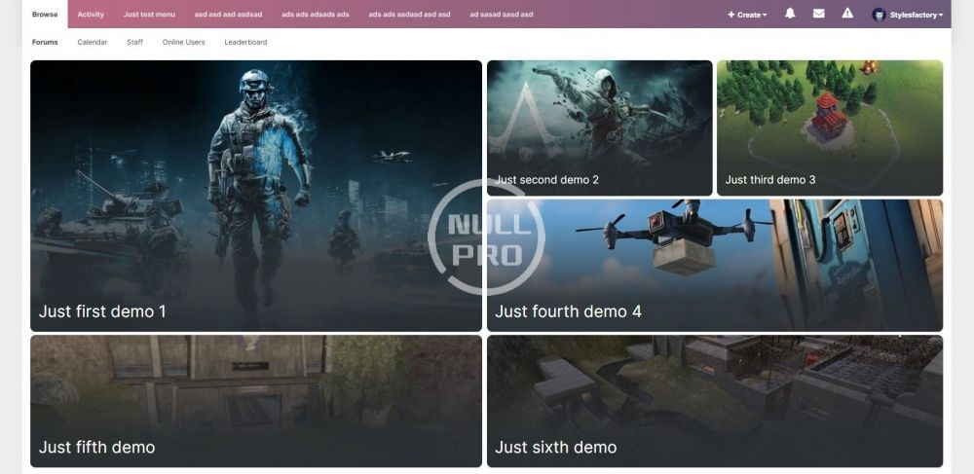Open the Just first demo 1 tile
The image size is (974, 474).
coord(255,195)
